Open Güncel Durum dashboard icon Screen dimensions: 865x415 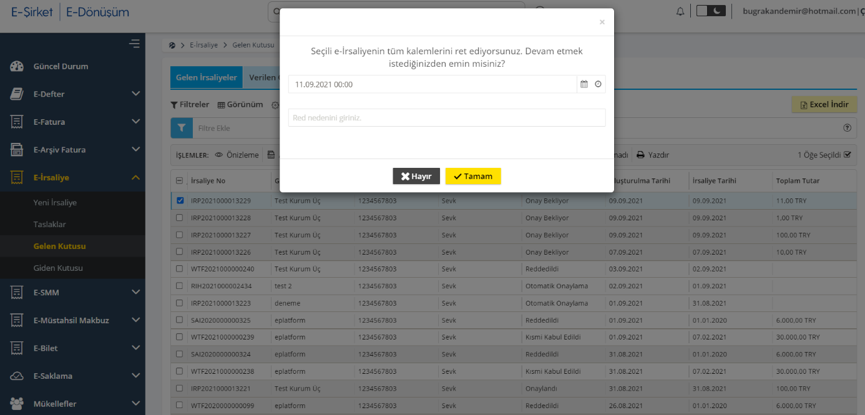[x=17, y=66]
